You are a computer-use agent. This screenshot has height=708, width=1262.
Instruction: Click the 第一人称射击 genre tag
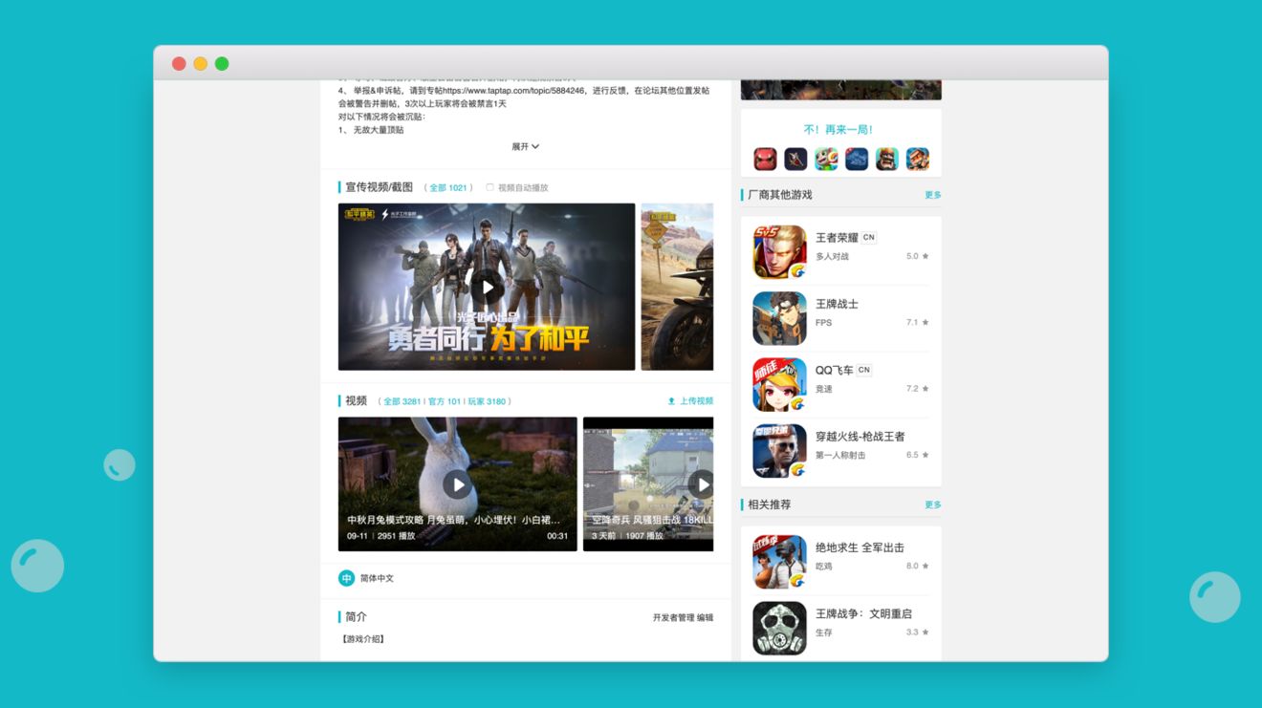pyautogui.click(x=840, y=456)
